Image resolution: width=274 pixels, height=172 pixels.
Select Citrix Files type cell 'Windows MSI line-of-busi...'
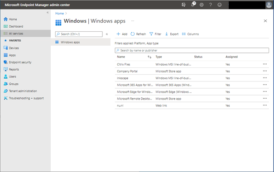pyautogui.click(x=173, y=64)
